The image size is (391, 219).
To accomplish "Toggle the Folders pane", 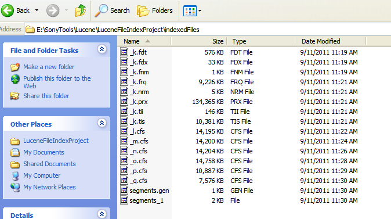I will (155, 10).
